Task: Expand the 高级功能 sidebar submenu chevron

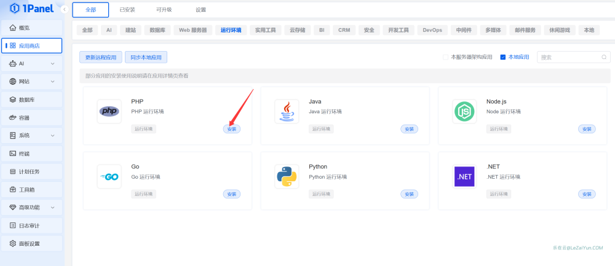Action: click(x=53, y=208)
